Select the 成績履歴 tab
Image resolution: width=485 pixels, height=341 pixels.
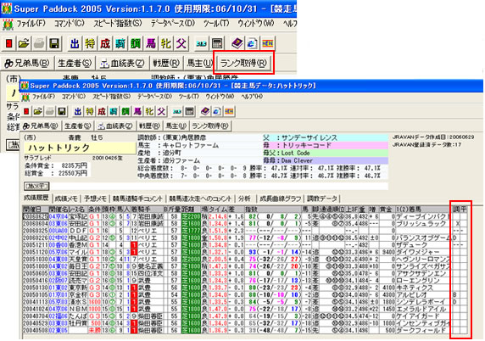click(x=36, y=198)
